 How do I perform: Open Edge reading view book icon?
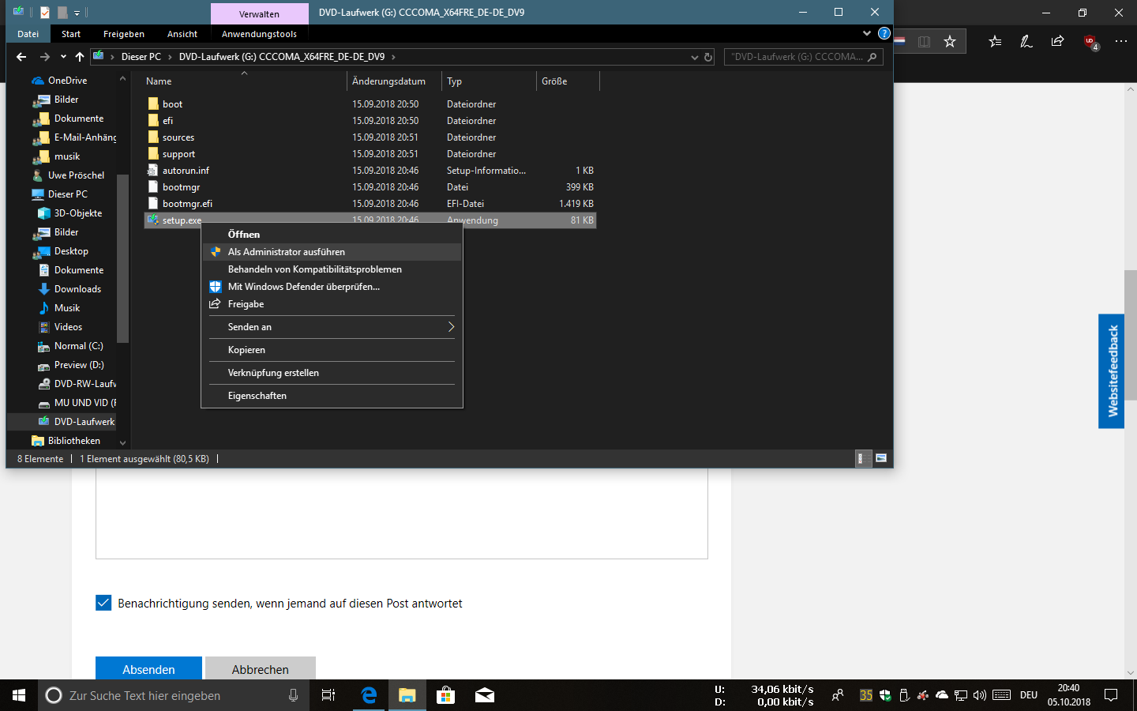pos(924,41)
